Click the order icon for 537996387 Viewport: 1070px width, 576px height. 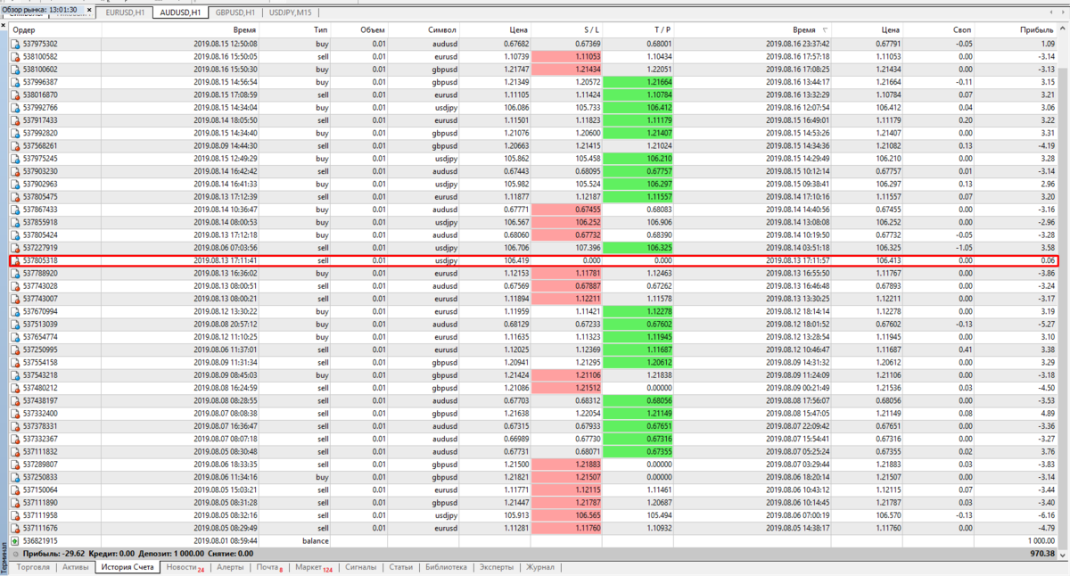(15, 81)
